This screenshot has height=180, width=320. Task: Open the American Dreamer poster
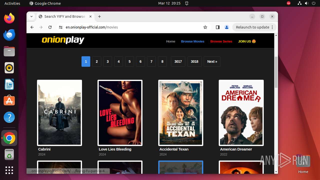tap(241, 113)
